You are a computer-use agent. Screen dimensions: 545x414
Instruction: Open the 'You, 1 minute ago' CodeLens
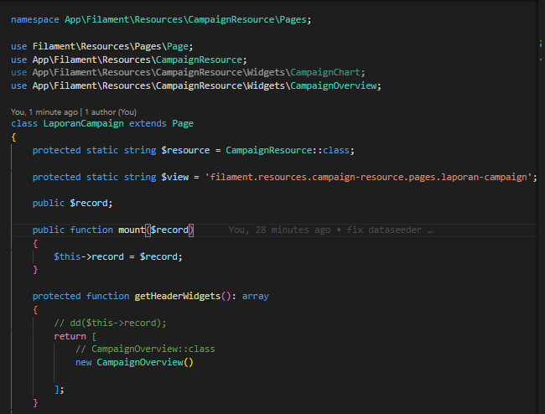coord(44,111)
